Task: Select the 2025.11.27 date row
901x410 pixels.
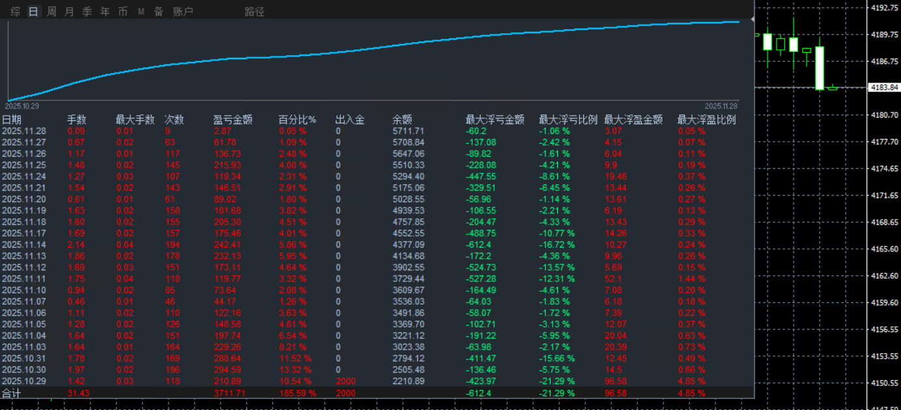Action: (378, 142)
